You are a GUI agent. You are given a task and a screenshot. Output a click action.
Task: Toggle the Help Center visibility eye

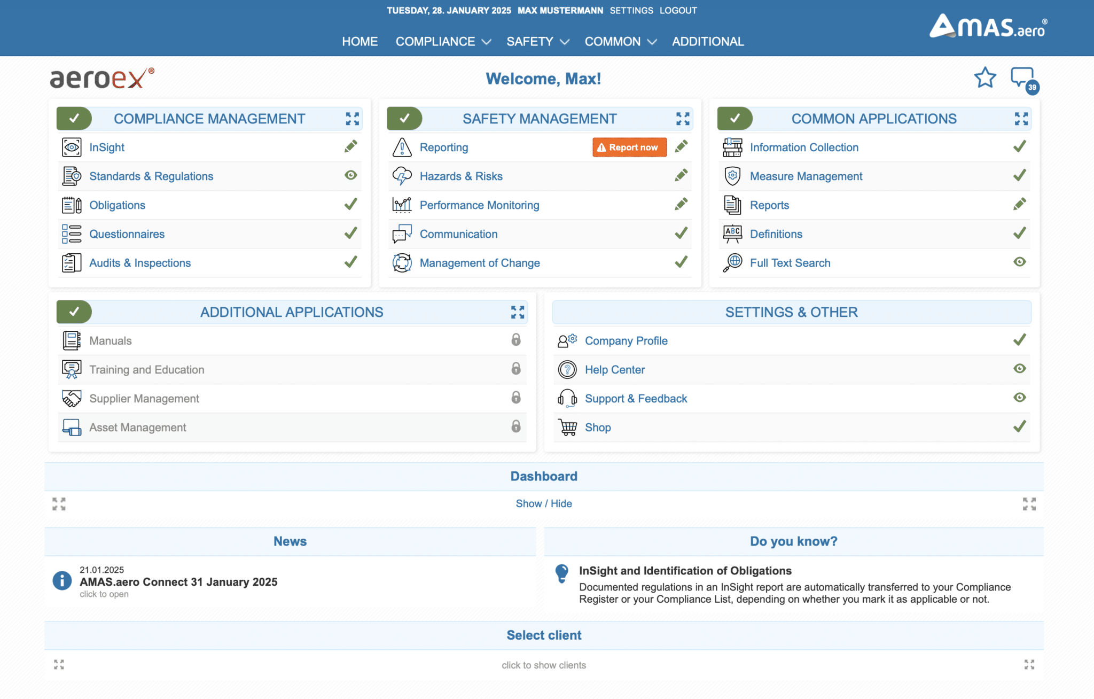click(x=1020, y=369)
